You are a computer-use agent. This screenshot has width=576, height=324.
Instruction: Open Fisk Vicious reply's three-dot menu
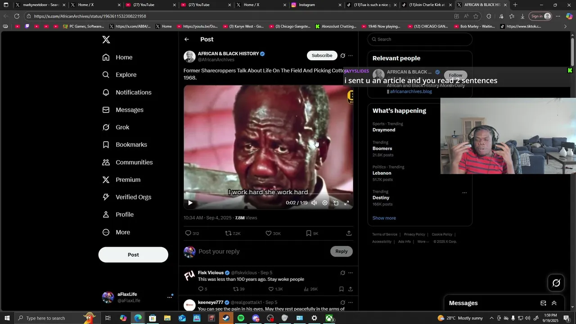pos(351,273)
